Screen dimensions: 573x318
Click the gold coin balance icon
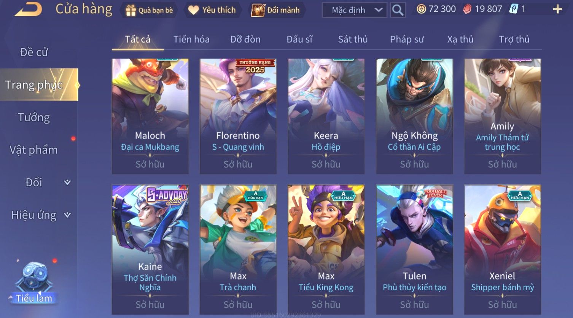point(421,9)
